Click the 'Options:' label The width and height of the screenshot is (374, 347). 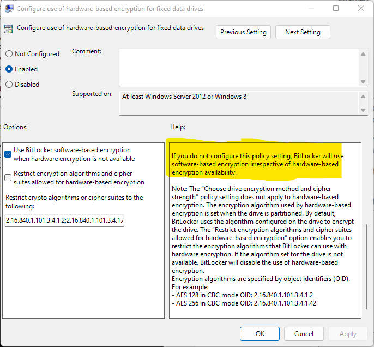tap(15, 127)
